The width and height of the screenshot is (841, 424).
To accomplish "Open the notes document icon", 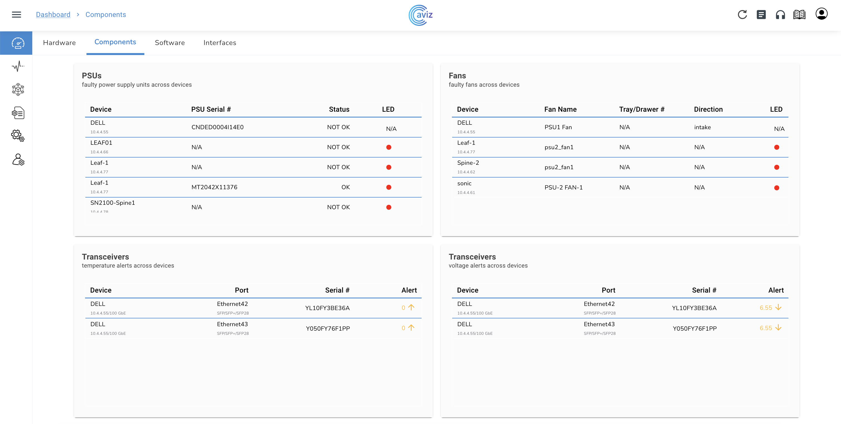I will [x=761, y=15].
